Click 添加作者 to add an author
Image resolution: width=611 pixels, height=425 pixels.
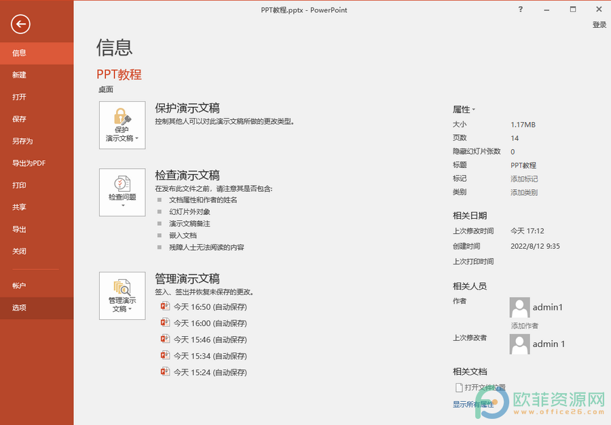(x=525, y=326)
